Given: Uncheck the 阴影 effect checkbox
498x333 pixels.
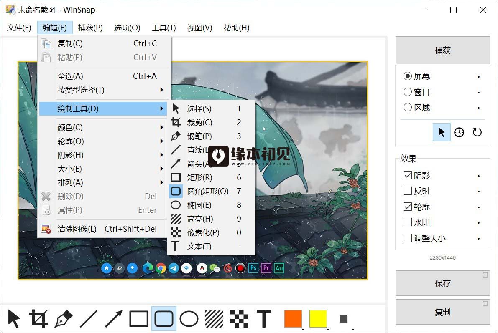Looking at the screenshot, I should (x=408, y=175).
